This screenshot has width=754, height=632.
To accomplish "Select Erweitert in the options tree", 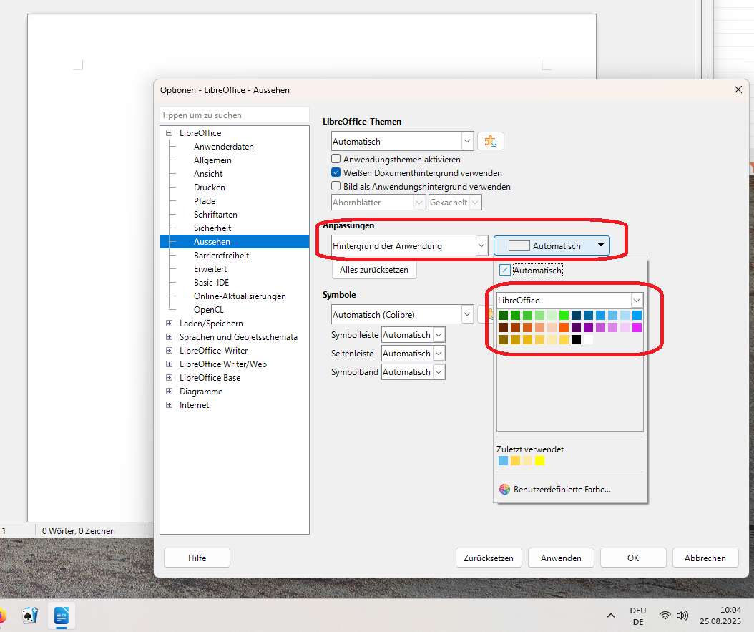I will click(x=210, y=269).
